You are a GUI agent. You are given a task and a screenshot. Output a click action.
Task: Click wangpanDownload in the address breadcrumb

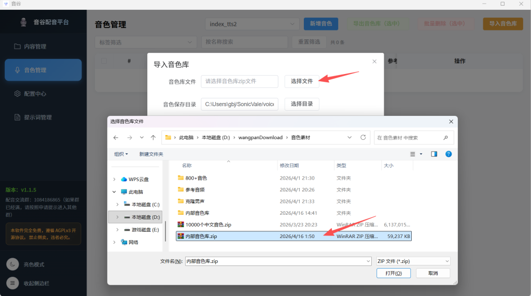pos(260,138)
